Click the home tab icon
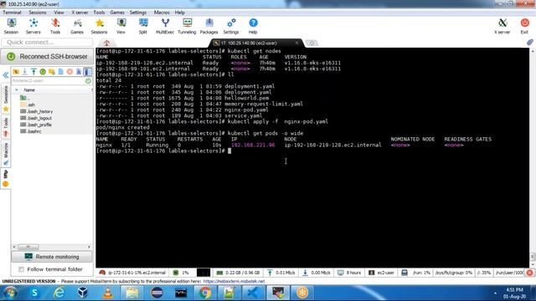Image resolution: width=536 pixels, height=301 pixels. pos(106,43)
